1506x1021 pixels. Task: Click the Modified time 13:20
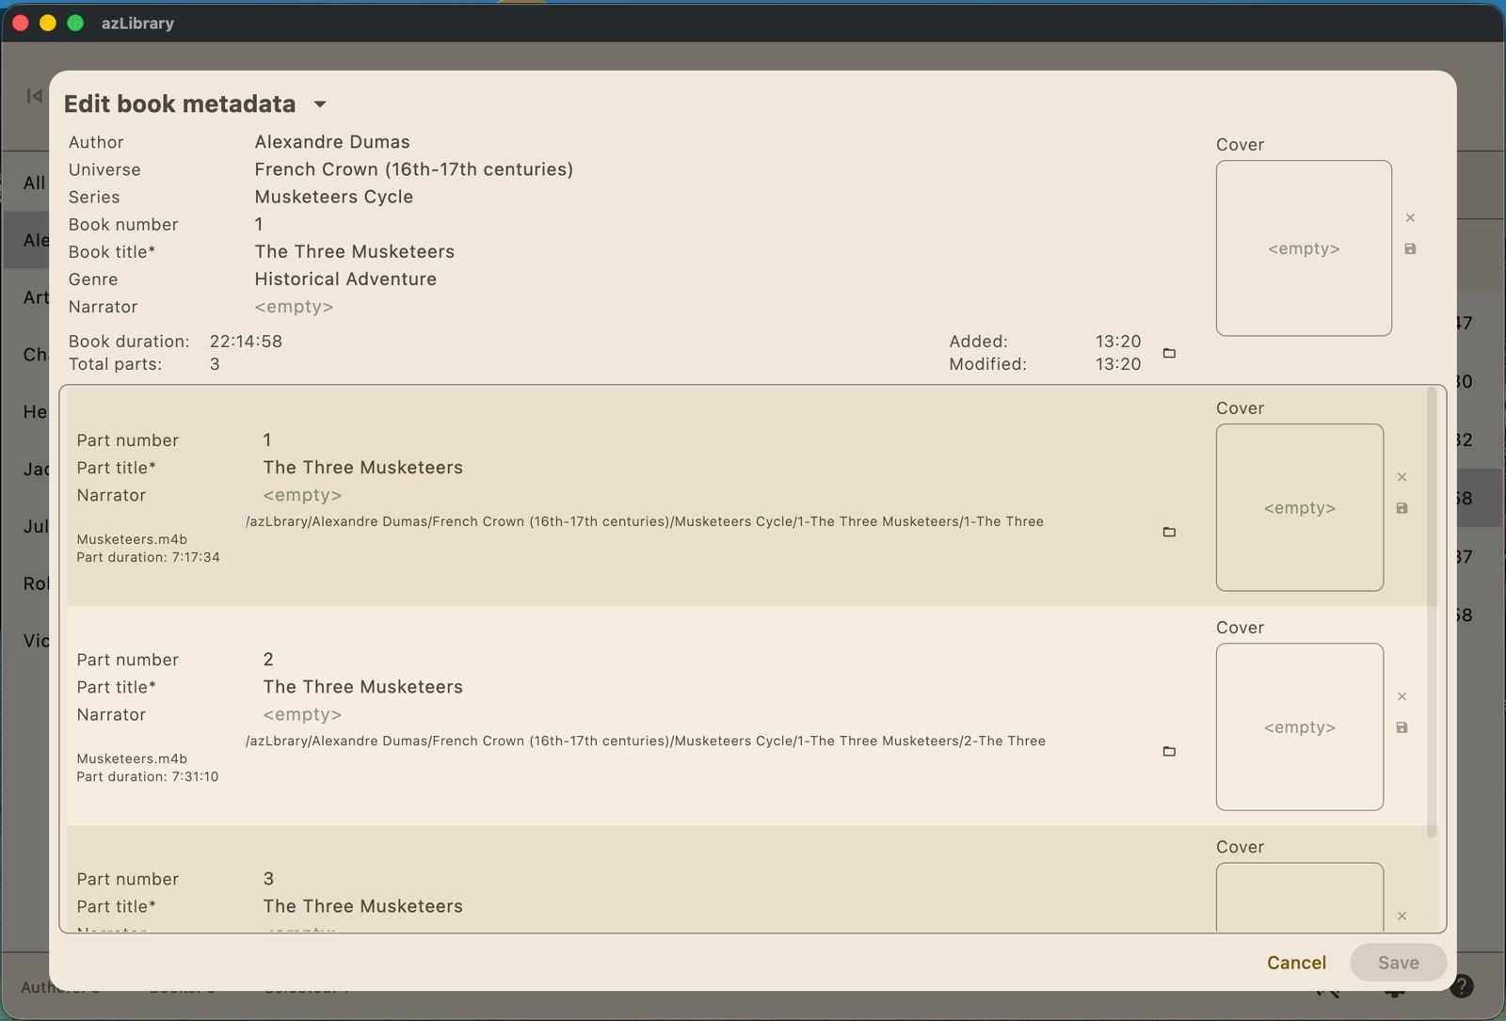[x=1117, y=364]
